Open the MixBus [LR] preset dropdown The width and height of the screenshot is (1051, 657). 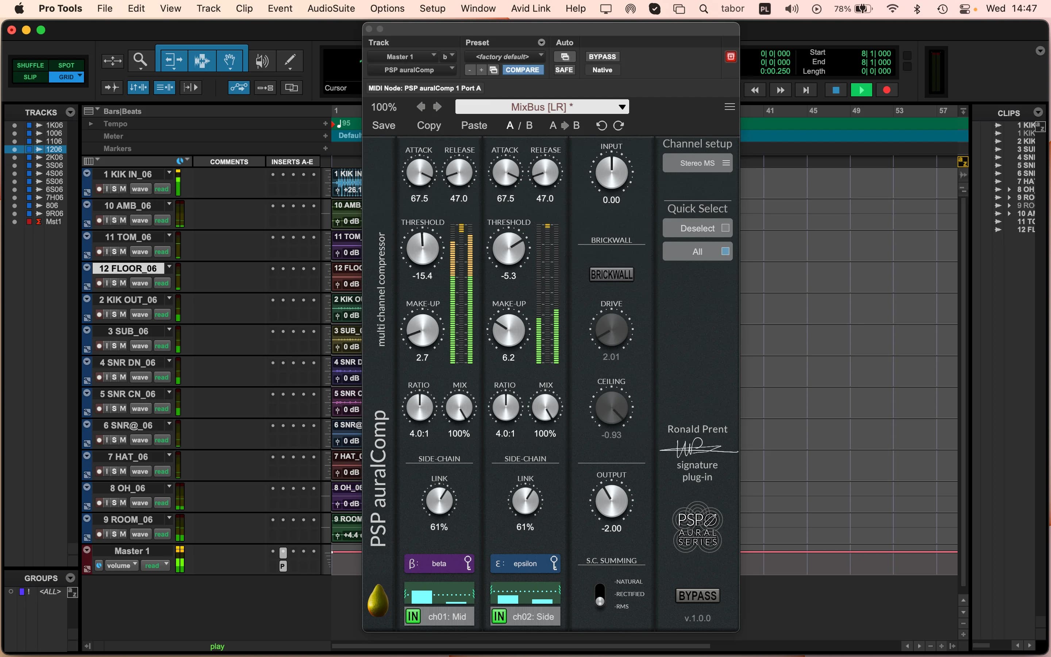542,107
